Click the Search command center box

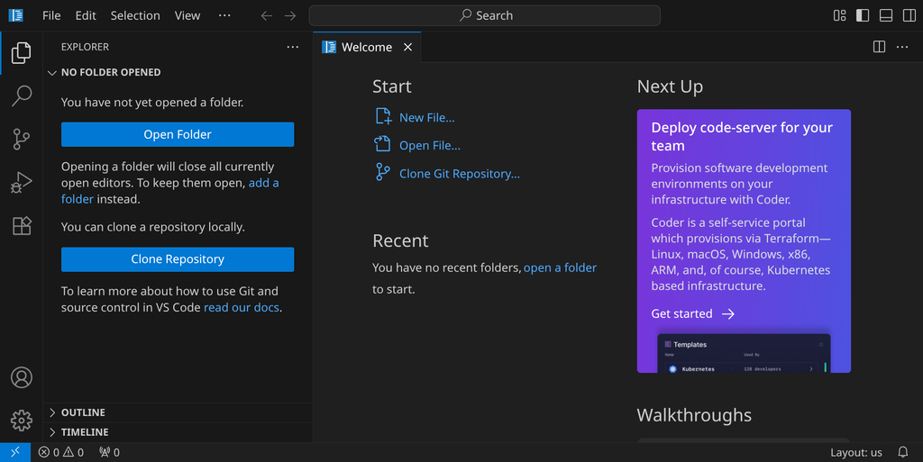click(x=485, y=15)
